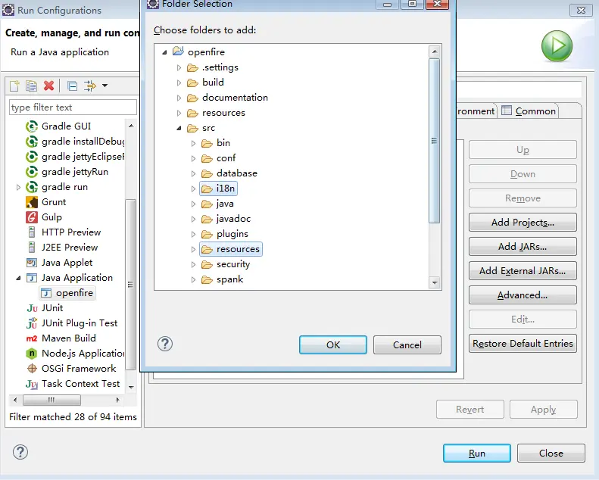The height and width of the screenshot is (480, 599).
Task: Click the JUnit launch type icon
Action: click(x=32, y=308)
